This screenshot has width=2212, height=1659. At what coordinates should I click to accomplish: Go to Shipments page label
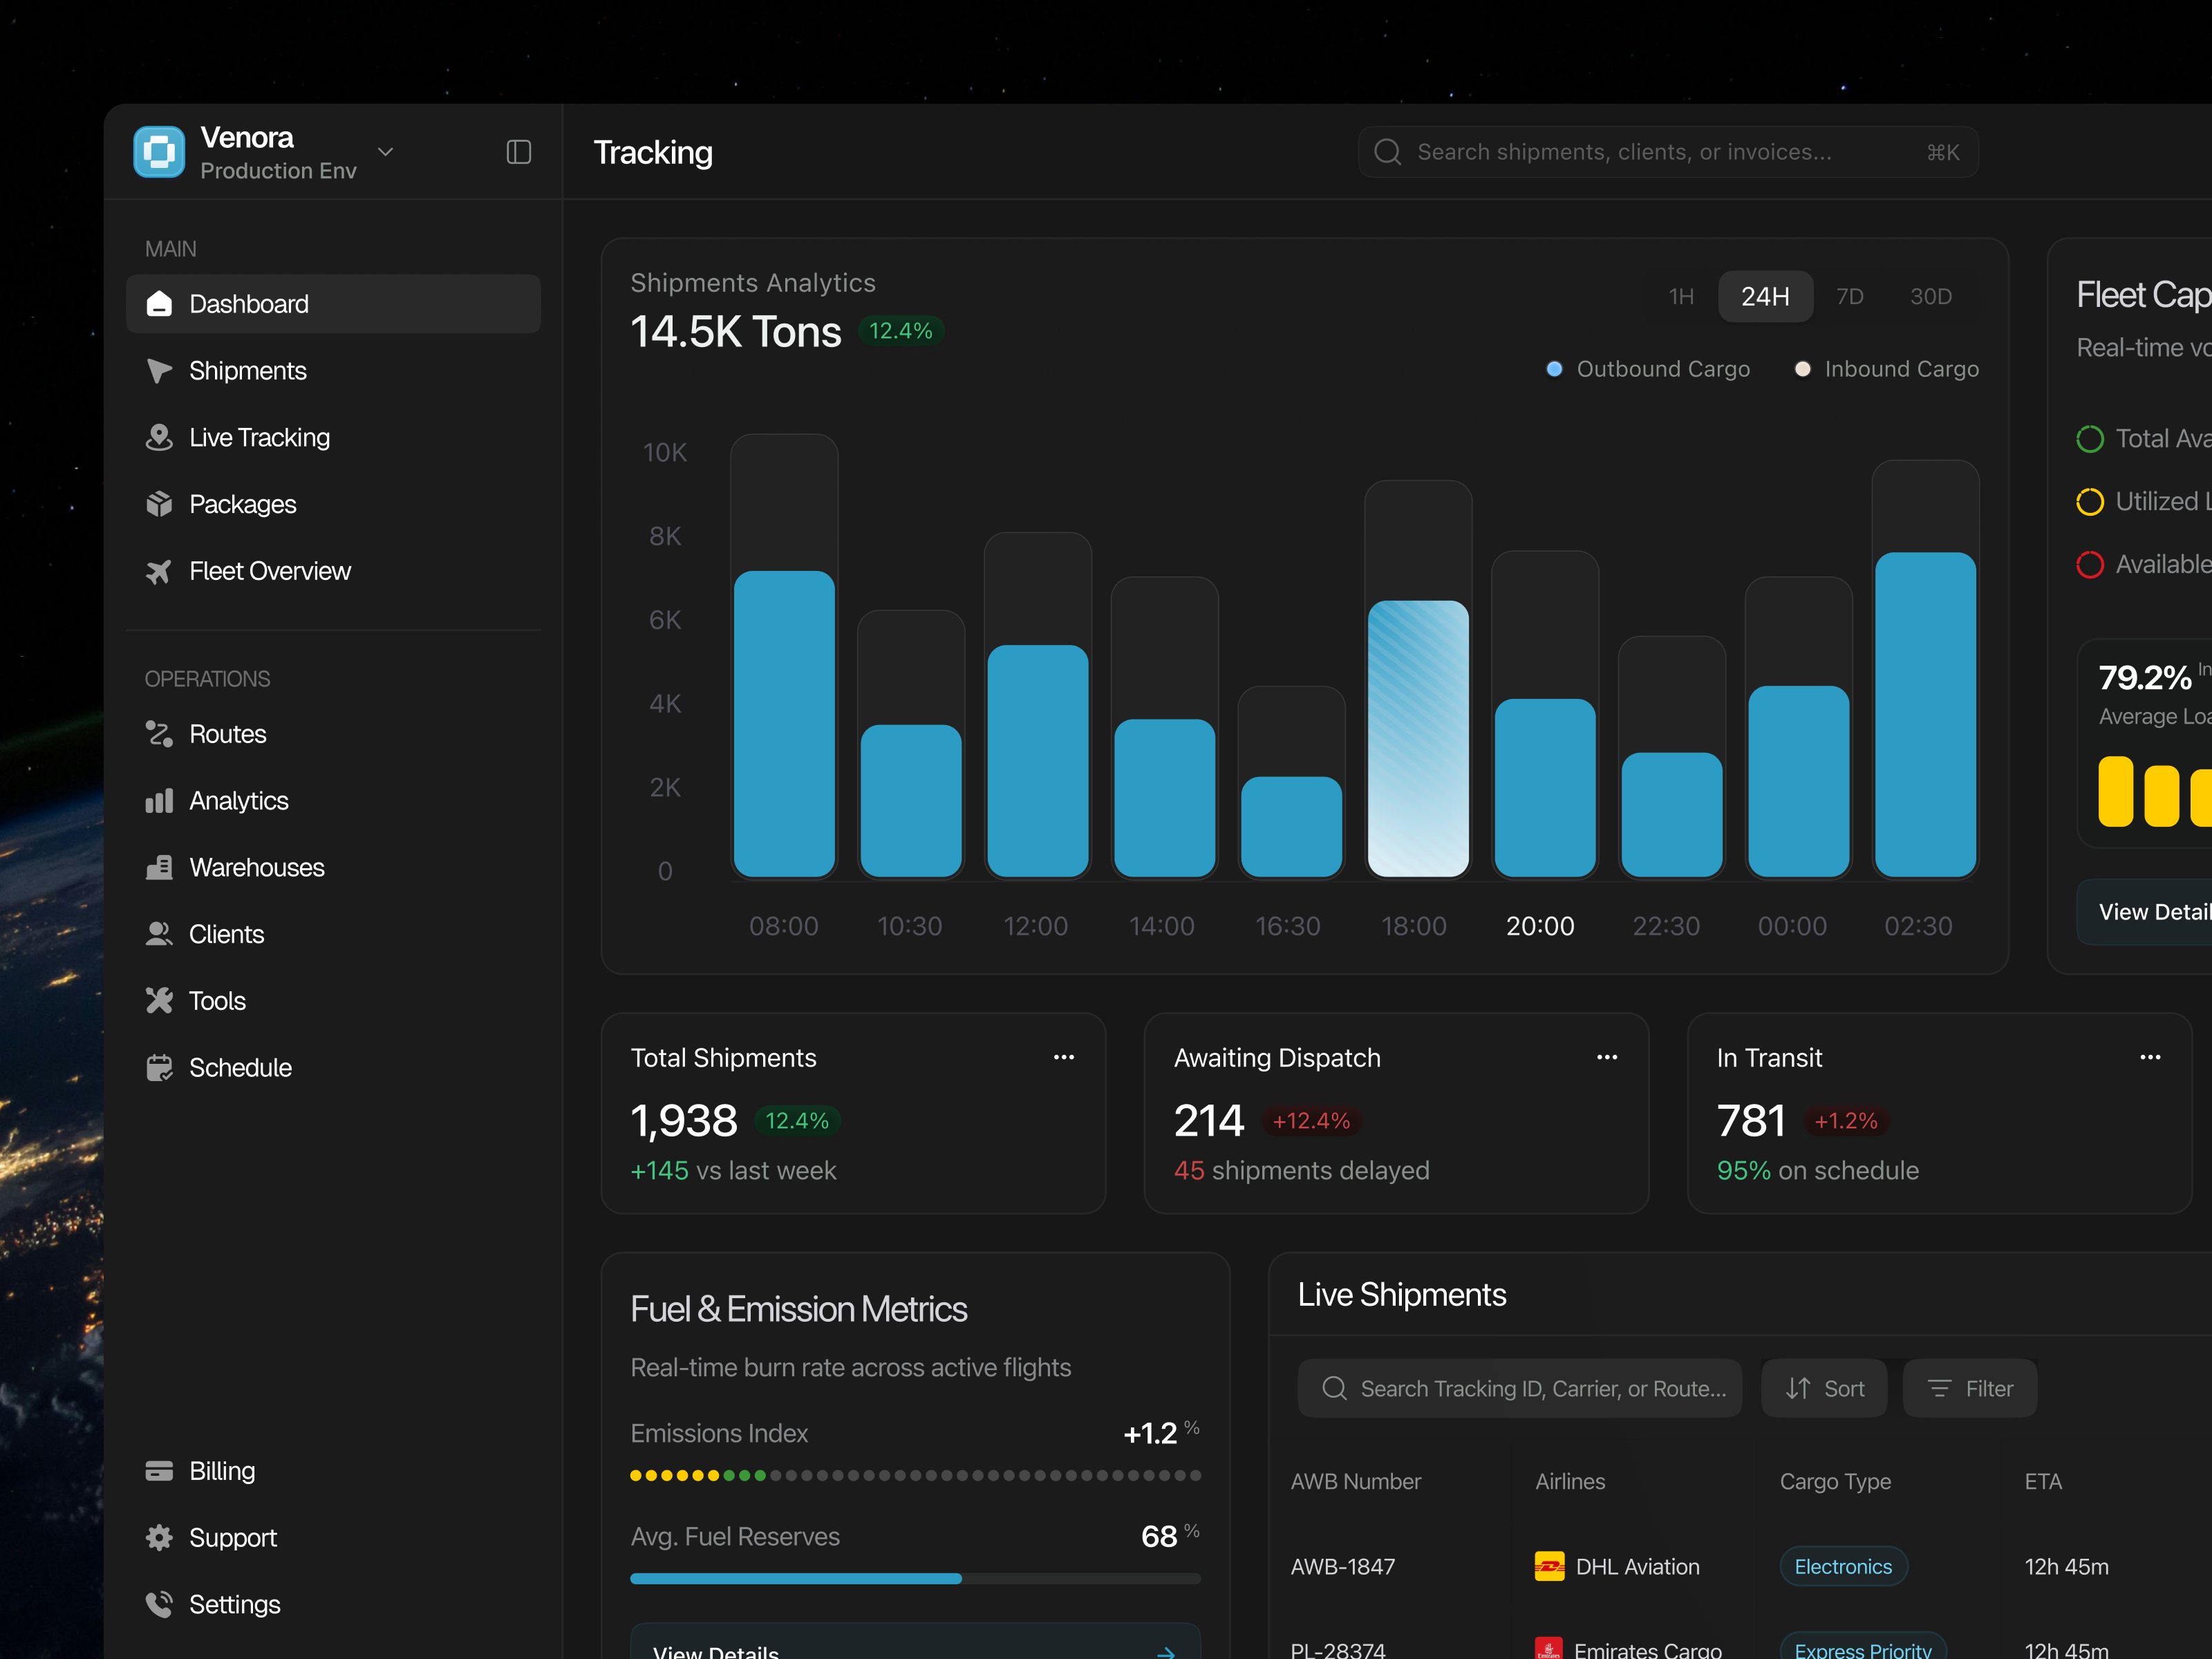pos(248,371)
